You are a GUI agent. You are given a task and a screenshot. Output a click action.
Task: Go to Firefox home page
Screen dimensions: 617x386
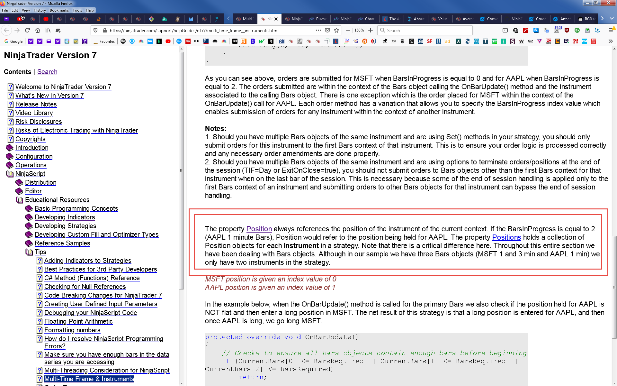pos(38,30)
